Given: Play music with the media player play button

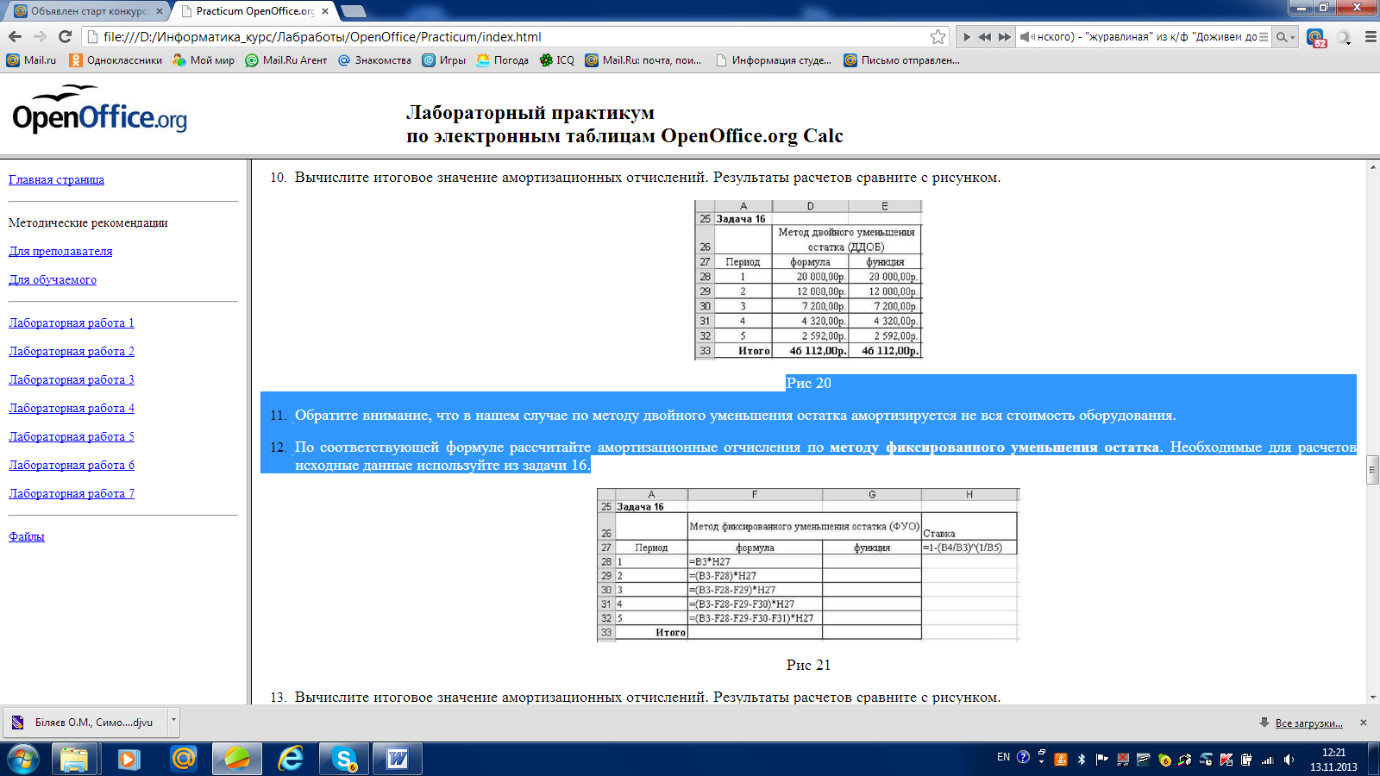Looking at the screenshot, I should pos(967,36).
